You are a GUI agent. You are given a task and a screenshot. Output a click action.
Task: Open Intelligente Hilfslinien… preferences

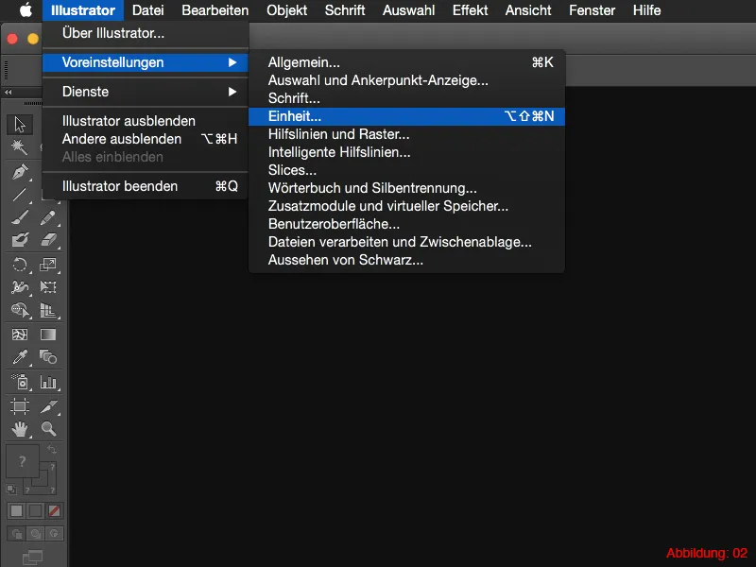coord(406,152)
